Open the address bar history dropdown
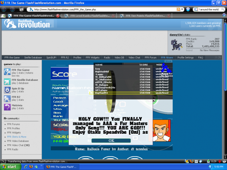The image size is (227, 170). [182, 9]
